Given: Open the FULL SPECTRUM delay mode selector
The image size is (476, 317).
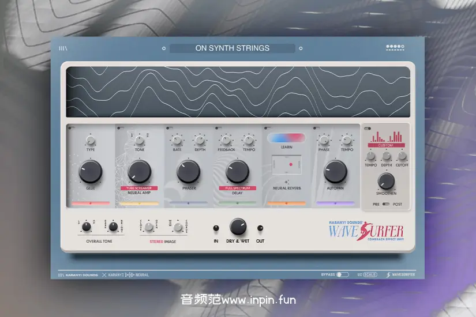Looking at the screenshot, I should pos(237,188).
